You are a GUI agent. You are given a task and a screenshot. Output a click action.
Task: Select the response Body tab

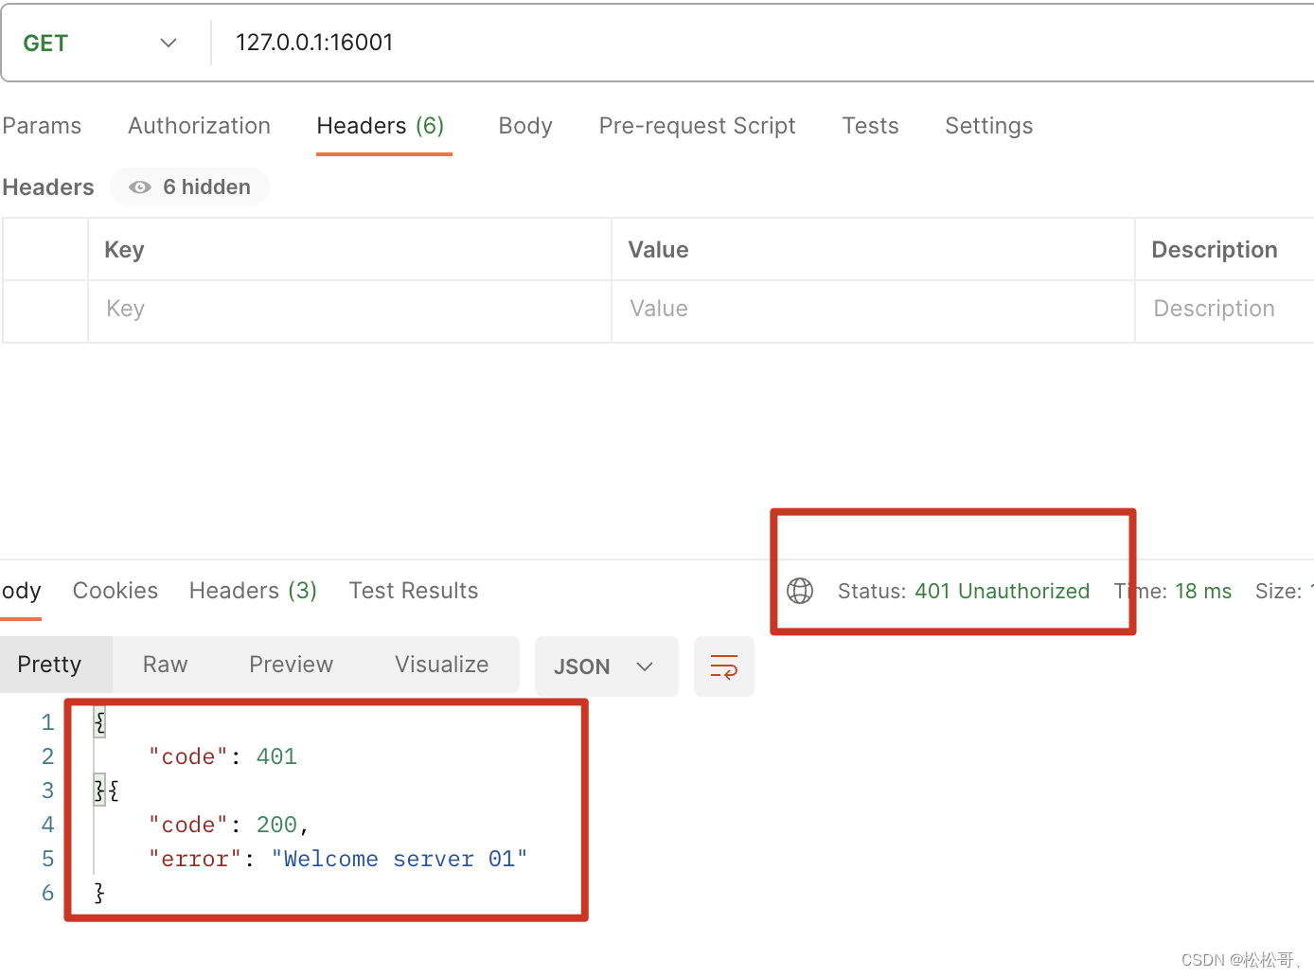click(x=21, y=591)
